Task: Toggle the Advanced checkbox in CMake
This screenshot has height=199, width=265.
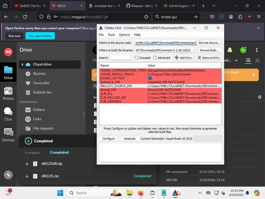Action: [x=155, y=58]
